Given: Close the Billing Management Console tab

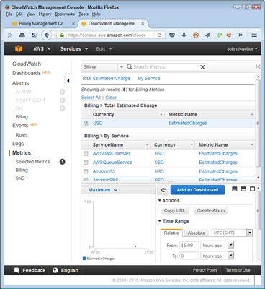Looking at the screenshot, I should click(x=73, y=24).
